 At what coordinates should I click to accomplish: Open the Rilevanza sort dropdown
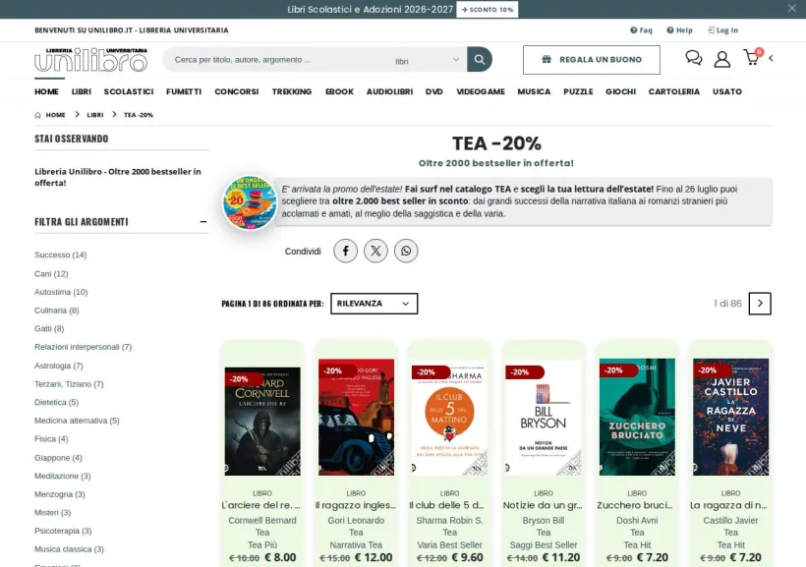(x=374, y=304)
